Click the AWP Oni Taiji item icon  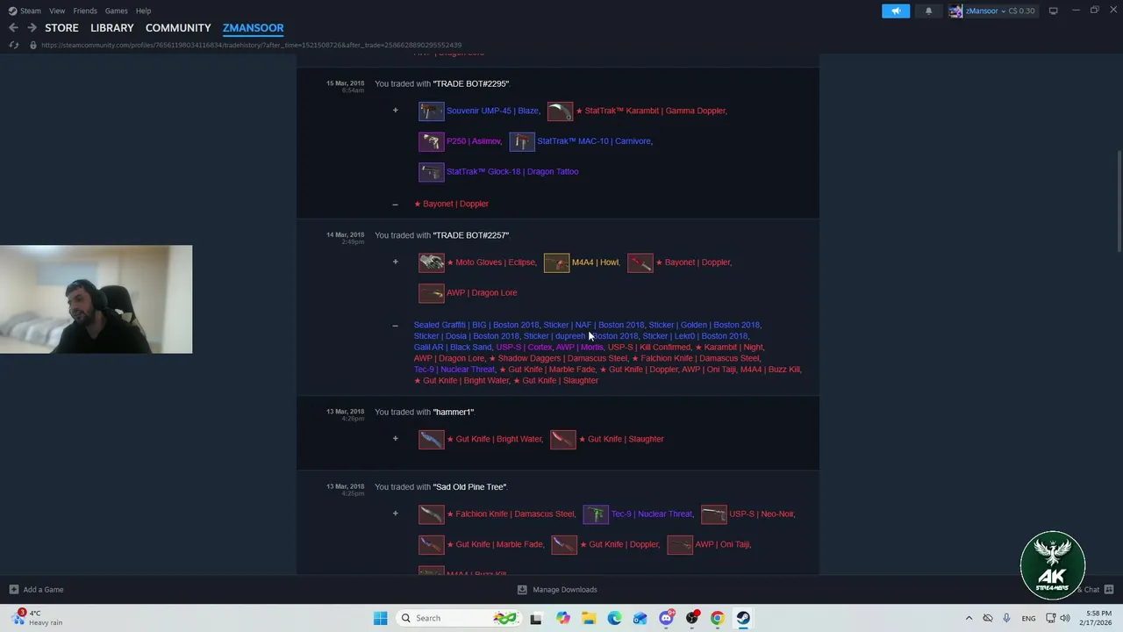pyautogui.click(x=679, y=544)
